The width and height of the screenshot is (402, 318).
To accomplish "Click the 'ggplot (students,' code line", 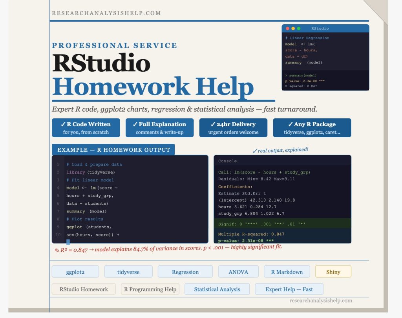I will coord(89,227).
